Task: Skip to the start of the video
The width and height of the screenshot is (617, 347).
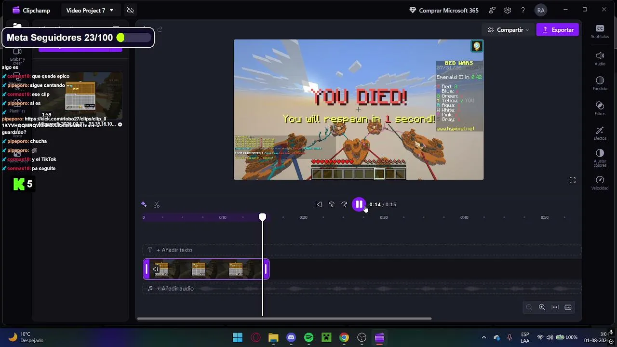Action: click(x=319, y=204)
